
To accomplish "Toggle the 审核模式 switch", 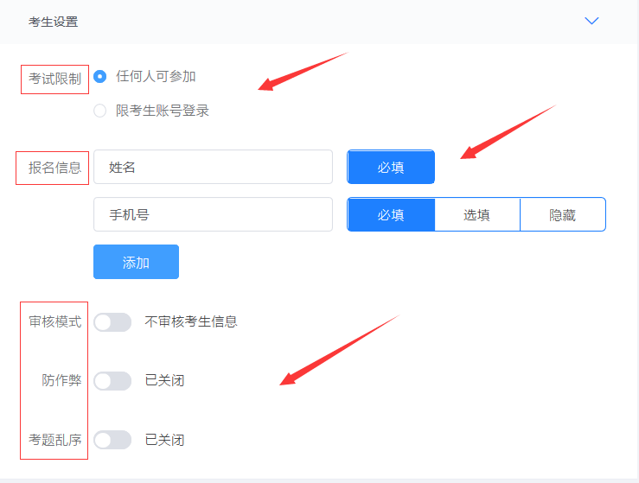I will click(112, 322).
